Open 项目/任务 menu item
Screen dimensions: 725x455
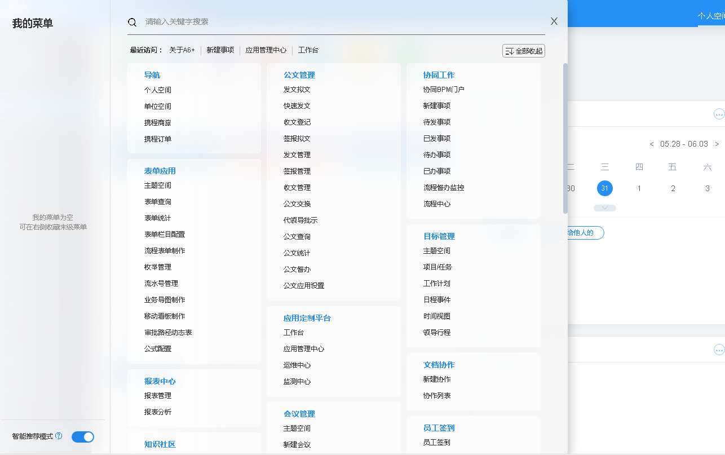point(437,267)
